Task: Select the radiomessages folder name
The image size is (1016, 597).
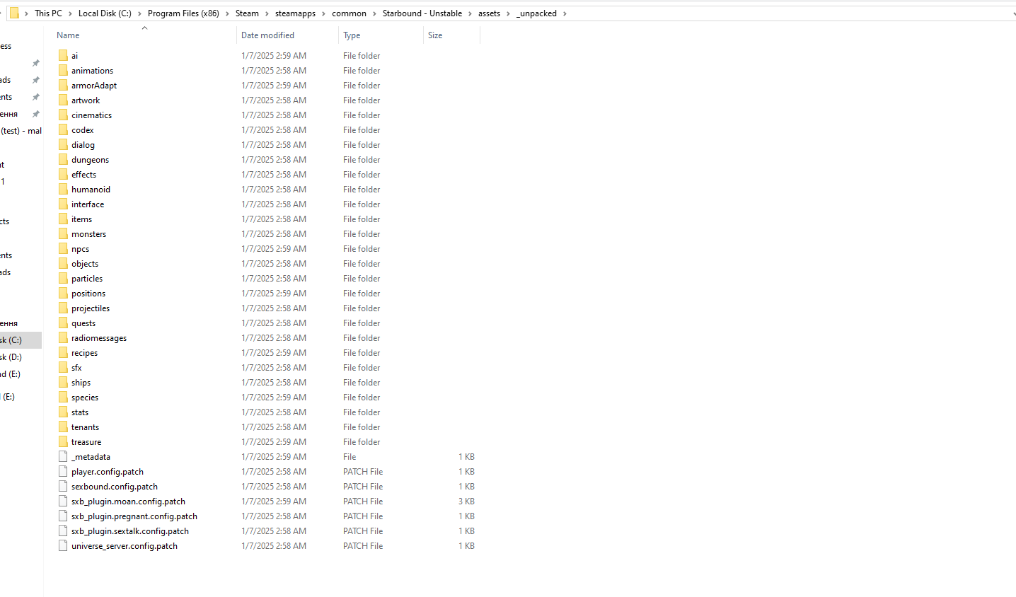Action: tap(99, 338)
